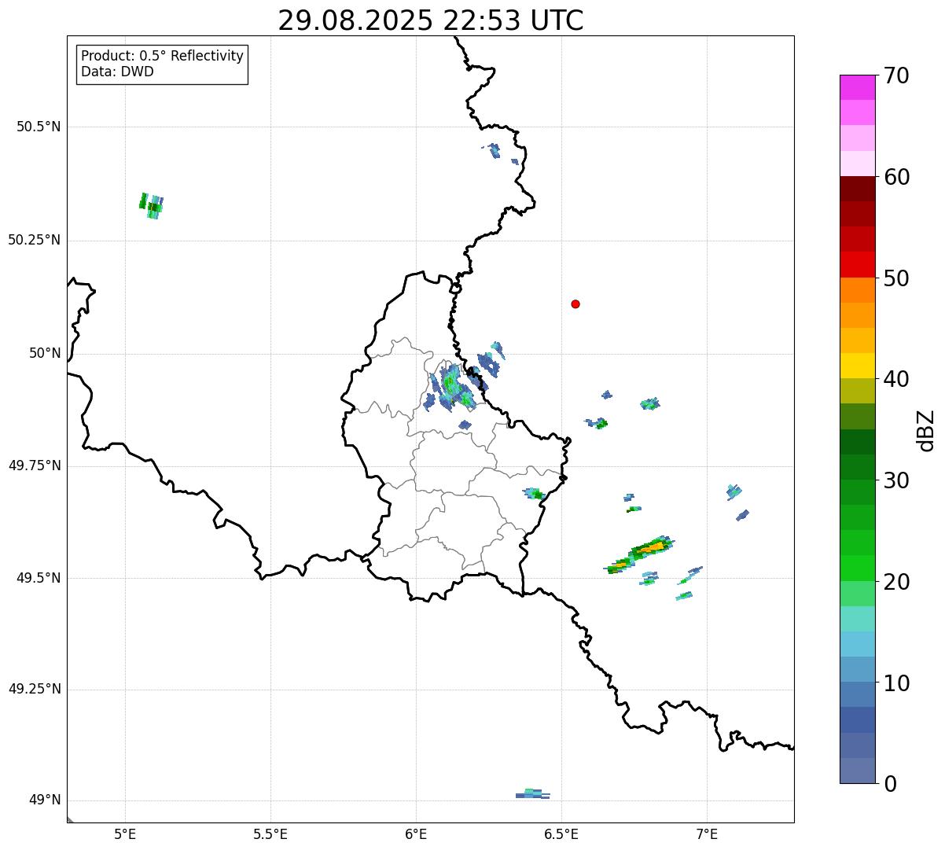Pick the yellow colorbar swatch above 40
The image size is (945, 850).
[x=858, y=366]
